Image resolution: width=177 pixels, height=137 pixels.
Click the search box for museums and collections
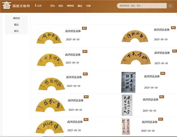pos(142,6)
